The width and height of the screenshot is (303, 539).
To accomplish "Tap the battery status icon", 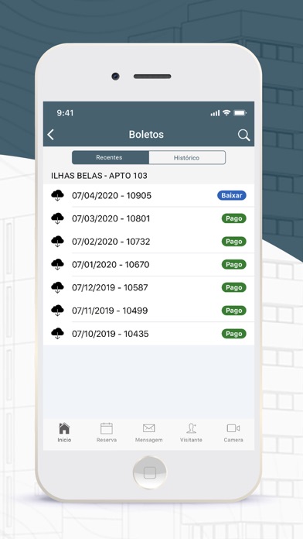I will pos(240,113).
